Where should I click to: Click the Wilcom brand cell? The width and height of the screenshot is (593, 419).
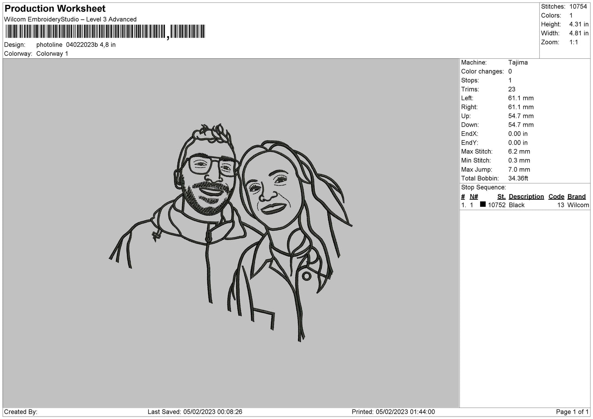click(x=578, y=205)
